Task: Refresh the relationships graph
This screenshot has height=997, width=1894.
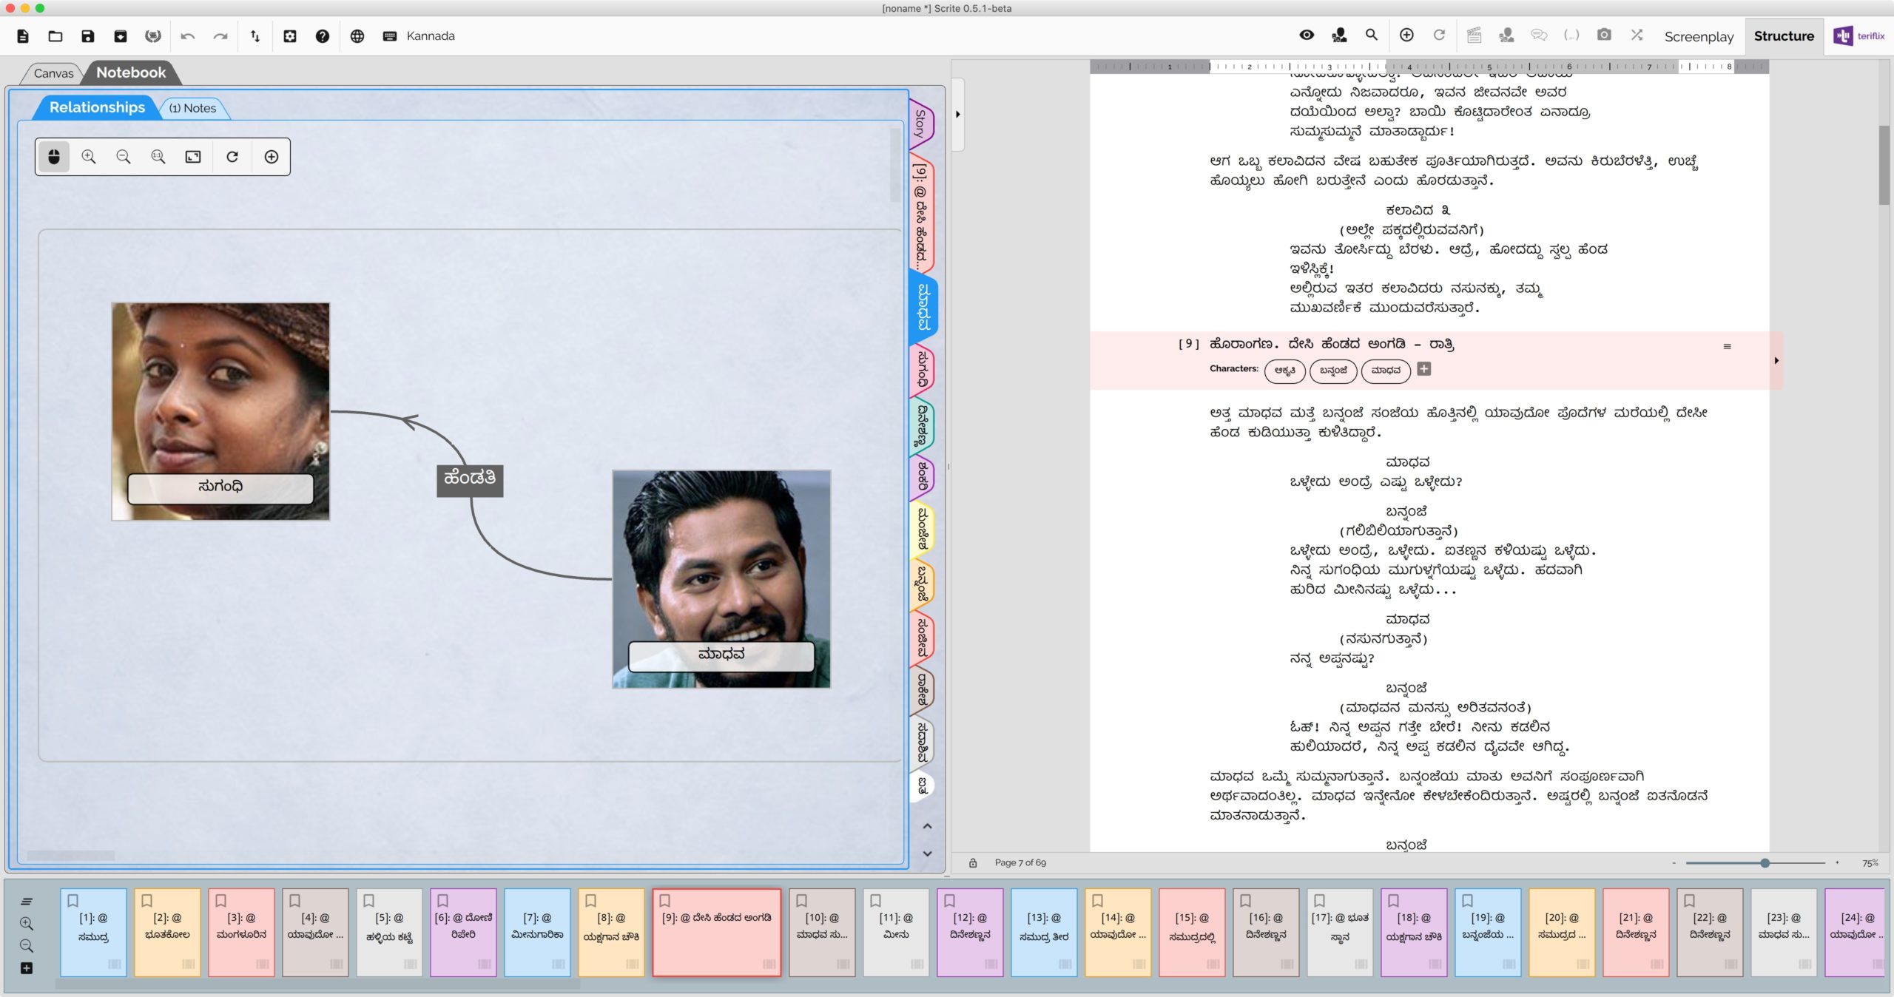Action: (232, 157)
